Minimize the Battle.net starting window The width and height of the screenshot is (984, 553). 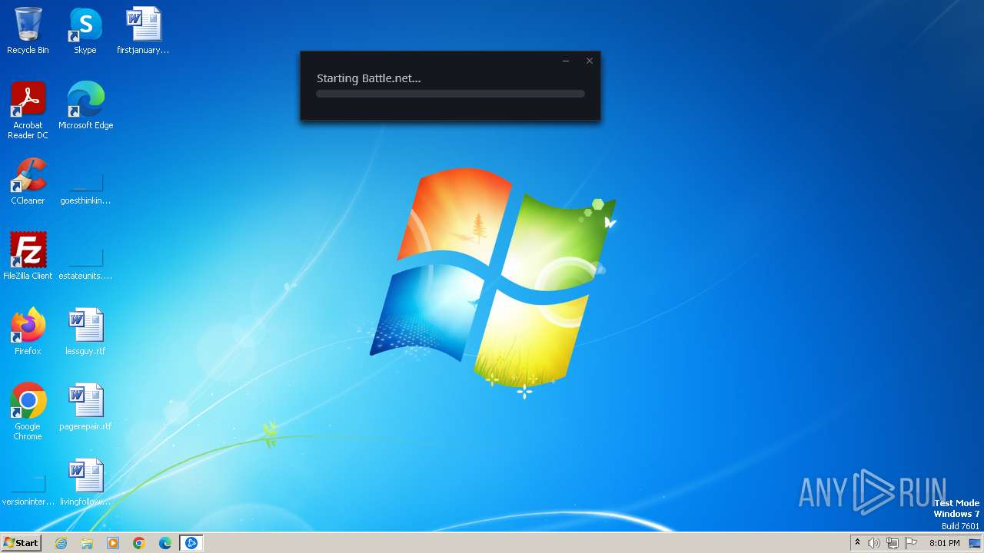[566, 61]
